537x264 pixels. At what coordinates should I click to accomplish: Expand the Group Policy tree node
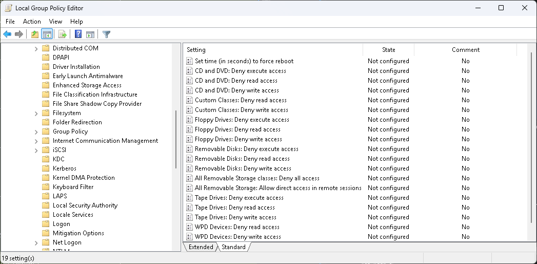[36, 132]
